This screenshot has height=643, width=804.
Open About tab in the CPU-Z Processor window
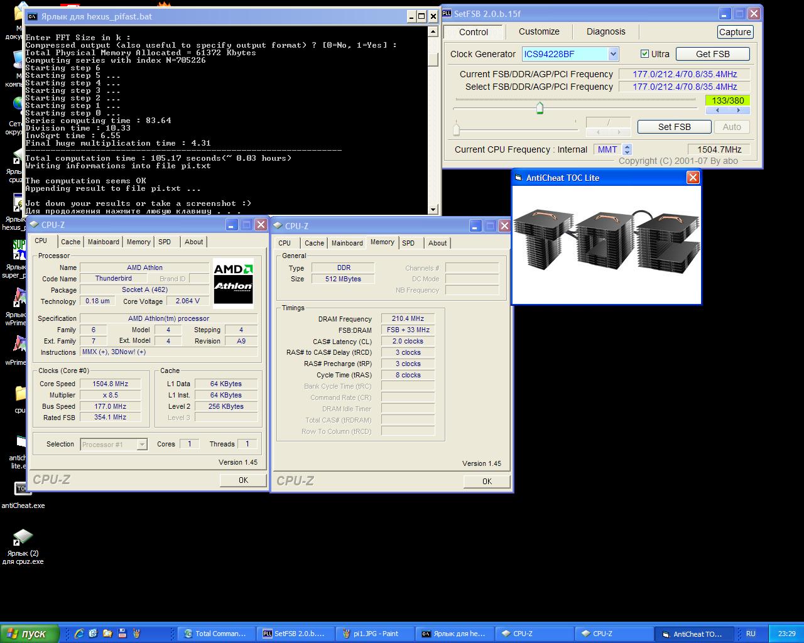193,242
